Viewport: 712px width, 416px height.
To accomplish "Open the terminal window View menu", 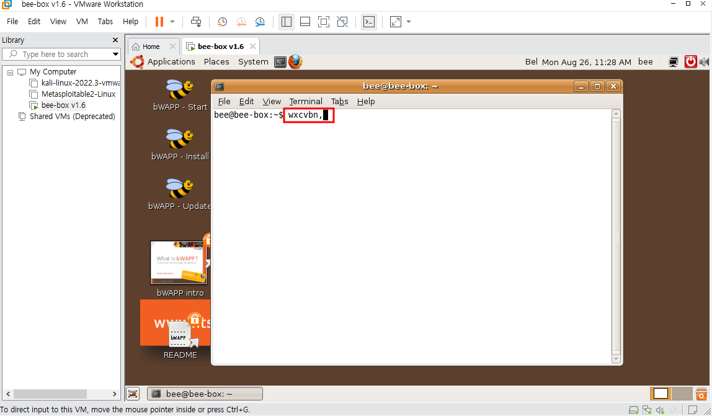I will [x=272, y=101].
